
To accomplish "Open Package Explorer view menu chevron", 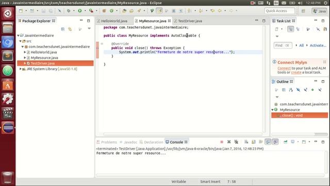I will 89,28.
